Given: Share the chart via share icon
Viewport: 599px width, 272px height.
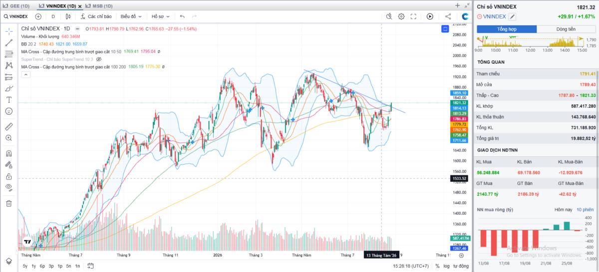Looking at the screenshot, I should [x=448, y=16].
